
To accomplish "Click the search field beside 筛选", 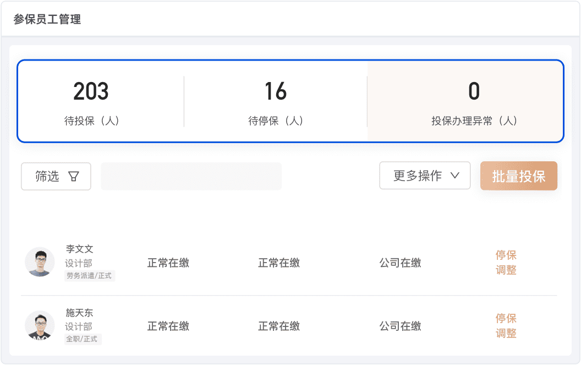I will 191,176.
